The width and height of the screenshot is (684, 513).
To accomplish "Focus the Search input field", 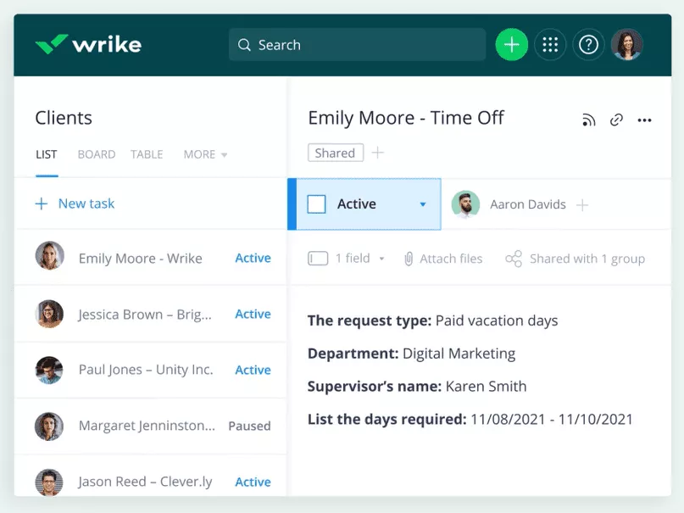I will [357, 44].
